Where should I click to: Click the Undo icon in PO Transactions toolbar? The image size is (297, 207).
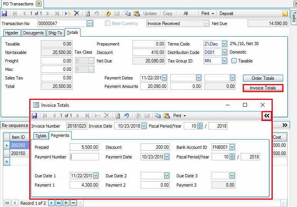(97, 13)
